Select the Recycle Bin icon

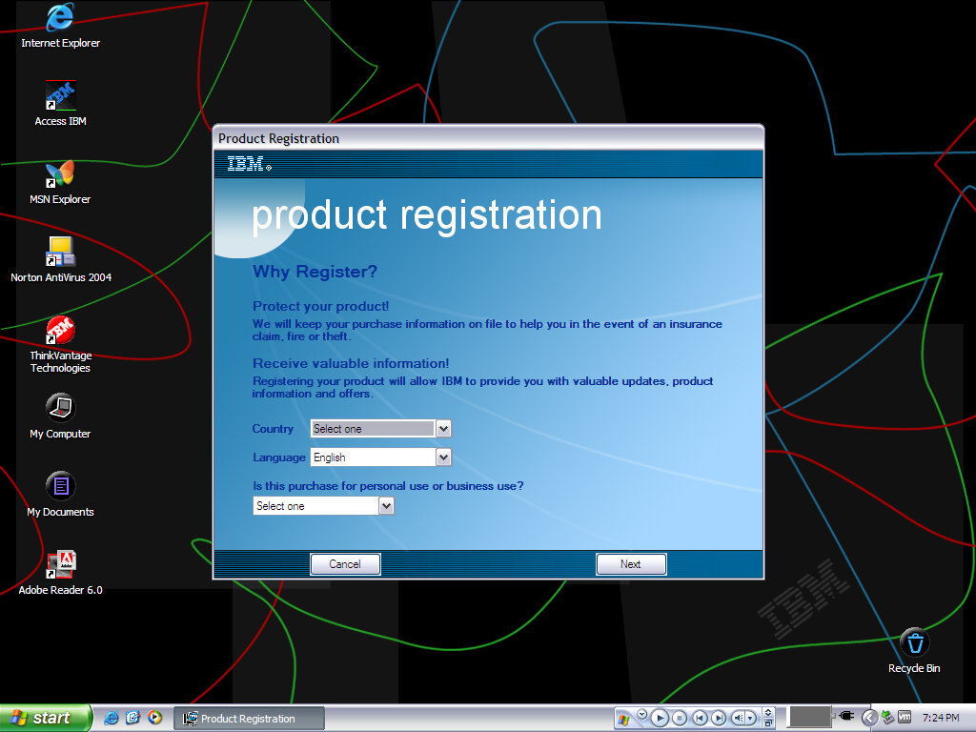(914, 643)
